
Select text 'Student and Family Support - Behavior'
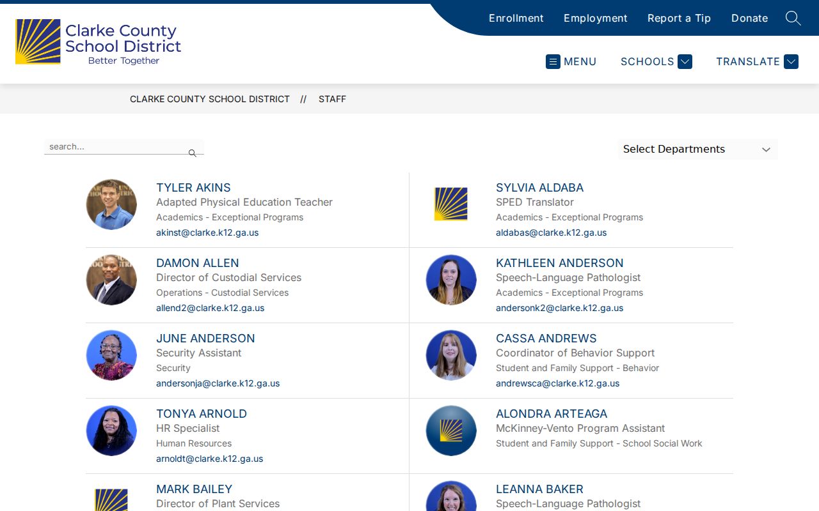(x=577, y=368)
